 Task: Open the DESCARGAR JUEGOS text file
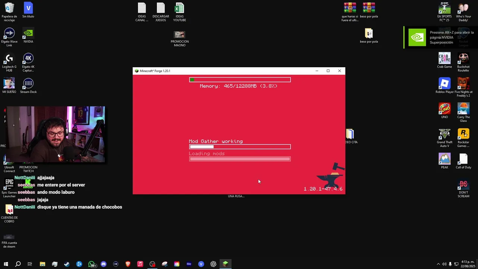[x=161, y=12]
